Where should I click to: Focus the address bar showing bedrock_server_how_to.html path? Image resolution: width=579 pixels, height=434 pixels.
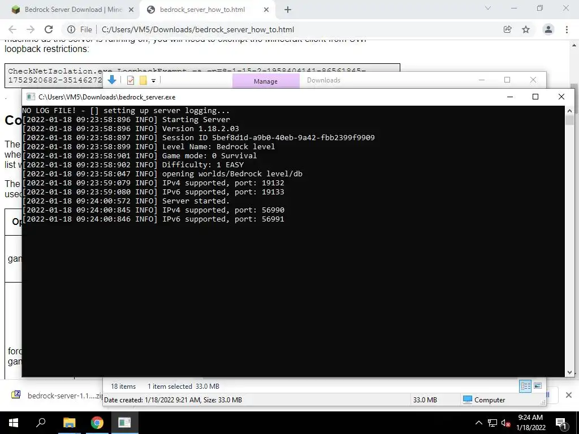tap(198, 29)
